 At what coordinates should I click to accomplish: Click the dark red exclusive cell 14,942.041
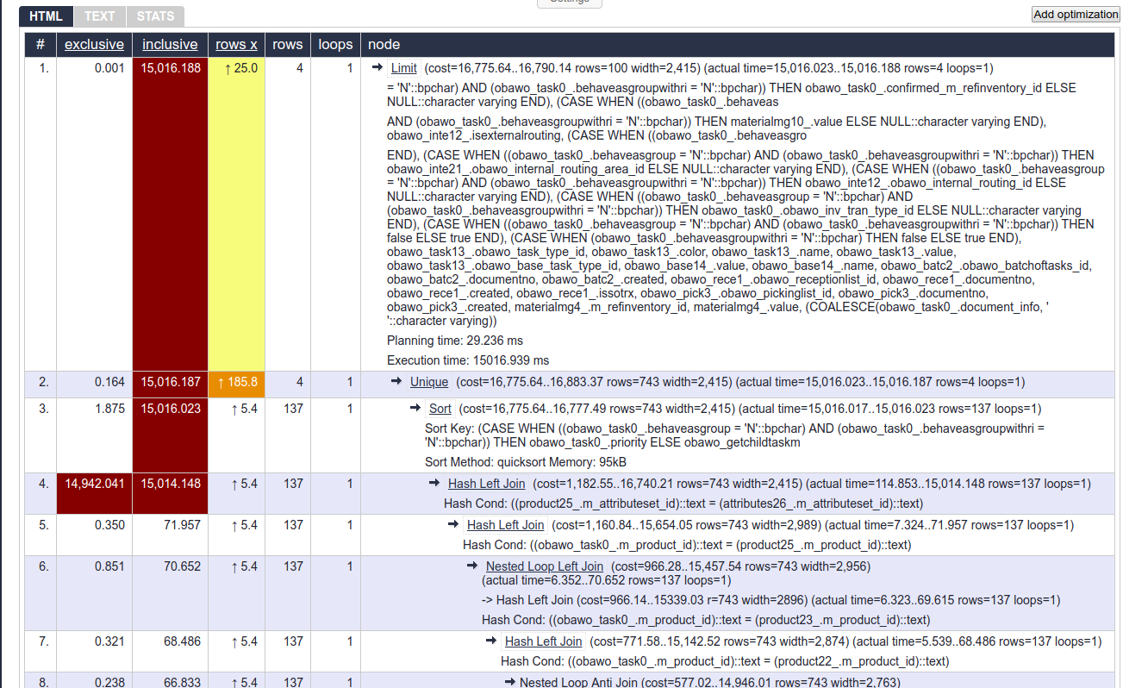click(x=94, y=484)
